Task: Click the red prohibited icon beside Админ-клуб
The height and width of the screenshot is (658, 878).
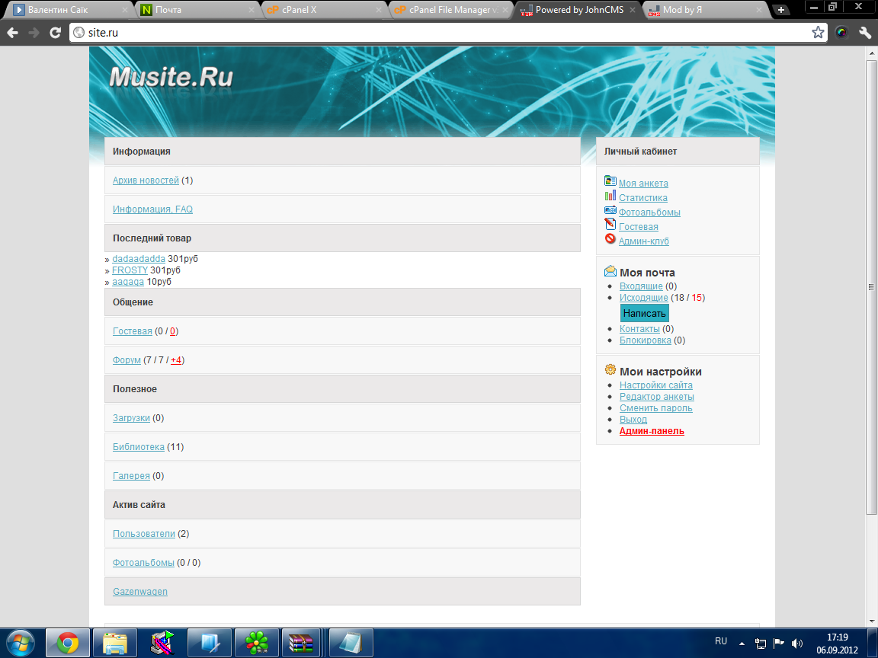Action: coord(610,238)
